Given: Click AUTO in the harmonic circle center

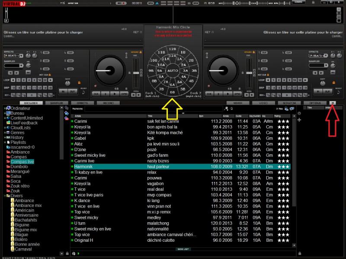Looking at the screenshot, I should [173, 70].
